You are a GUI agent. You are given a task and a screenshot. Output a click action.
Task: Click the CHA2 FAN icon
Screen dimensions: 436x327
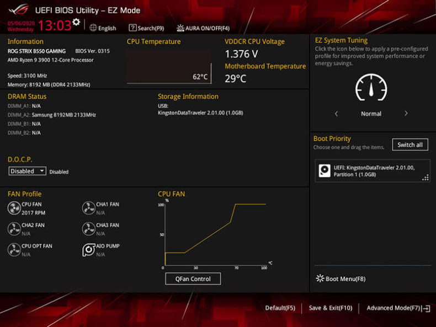tap(14, 229)
